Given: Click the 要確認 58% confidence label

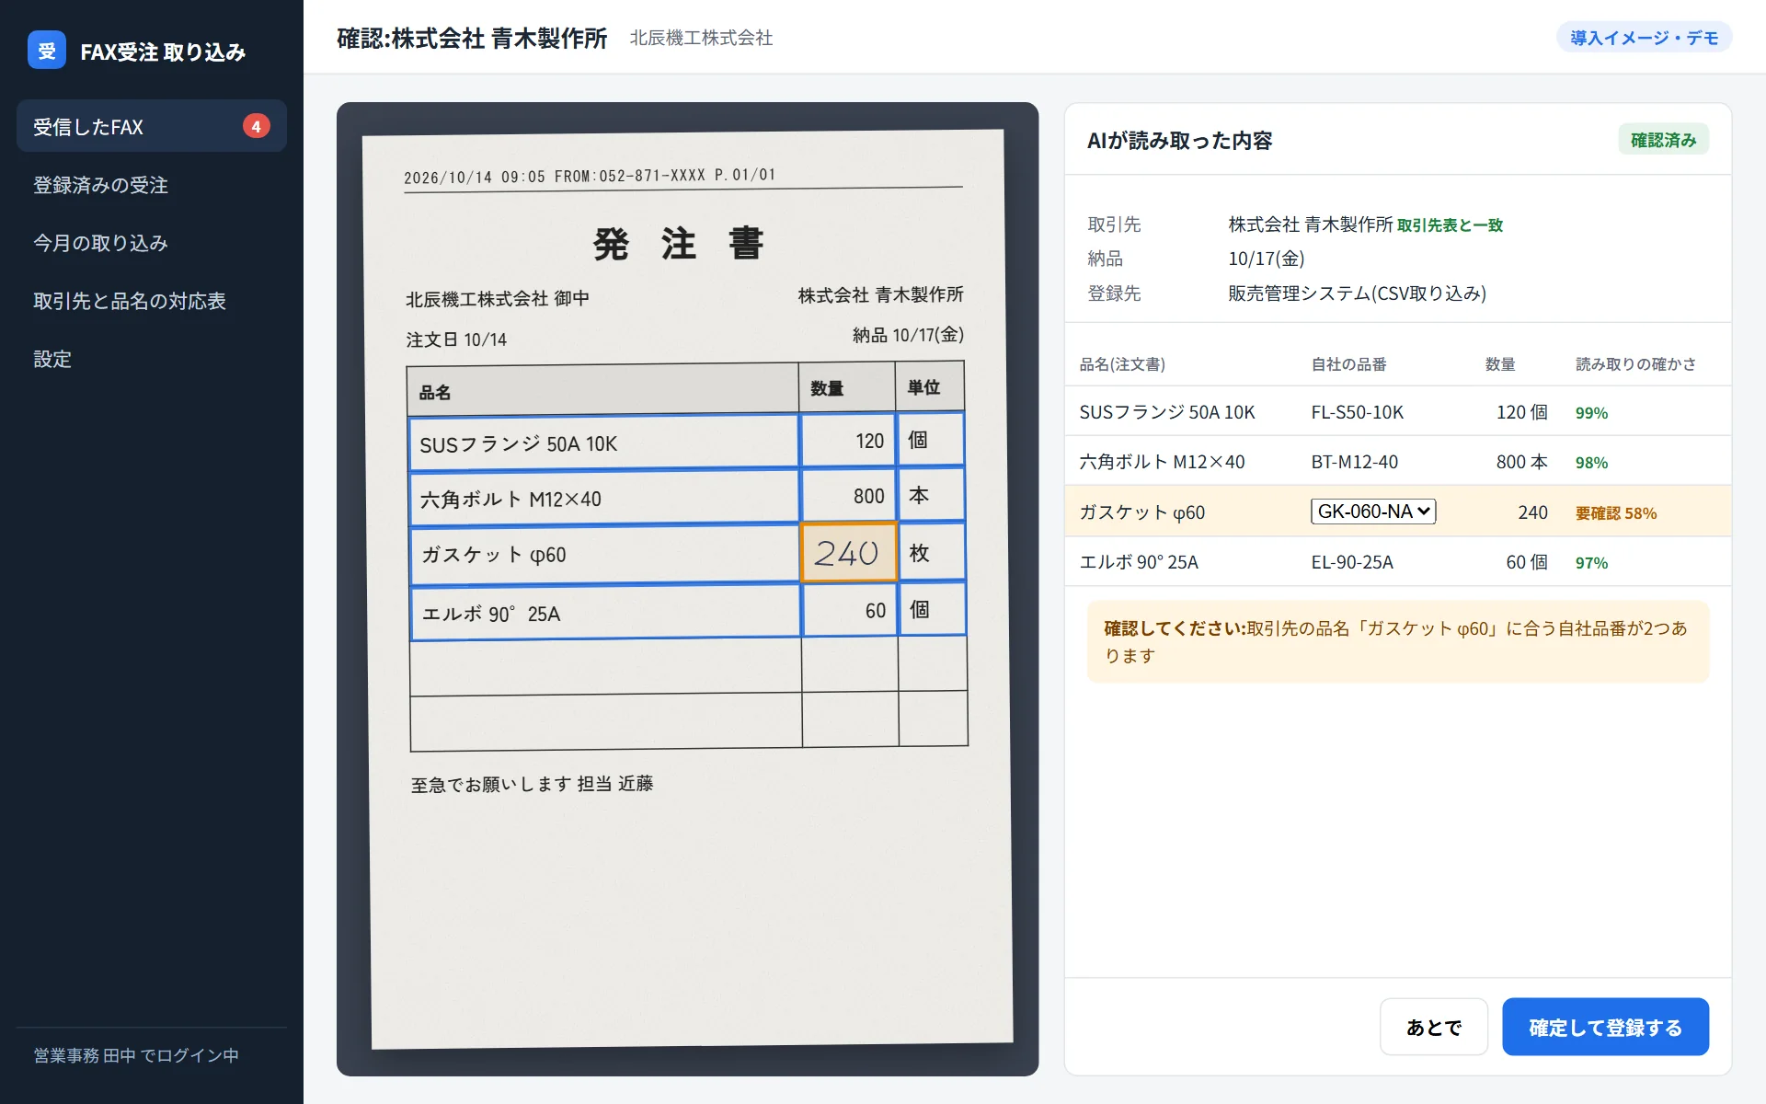Looking at the screenshot, I should pos(1615,513).
